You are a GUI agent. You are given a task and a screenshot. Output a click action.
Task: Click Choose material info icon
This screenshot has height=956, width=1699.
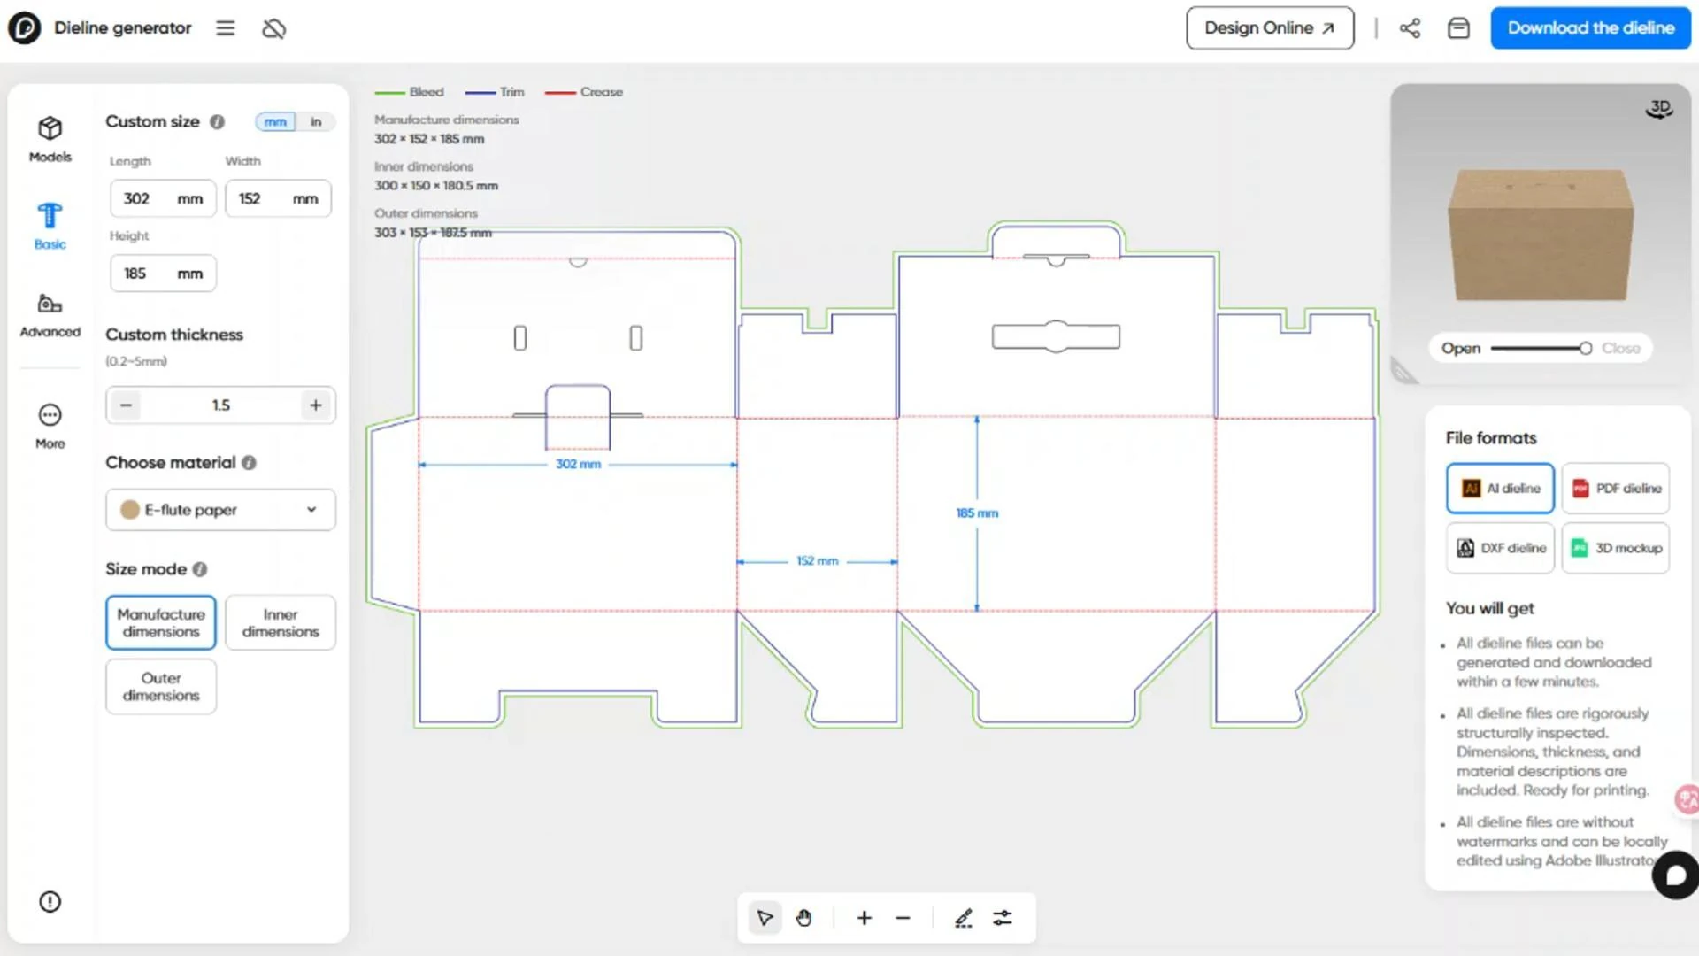tap(249, 463)
